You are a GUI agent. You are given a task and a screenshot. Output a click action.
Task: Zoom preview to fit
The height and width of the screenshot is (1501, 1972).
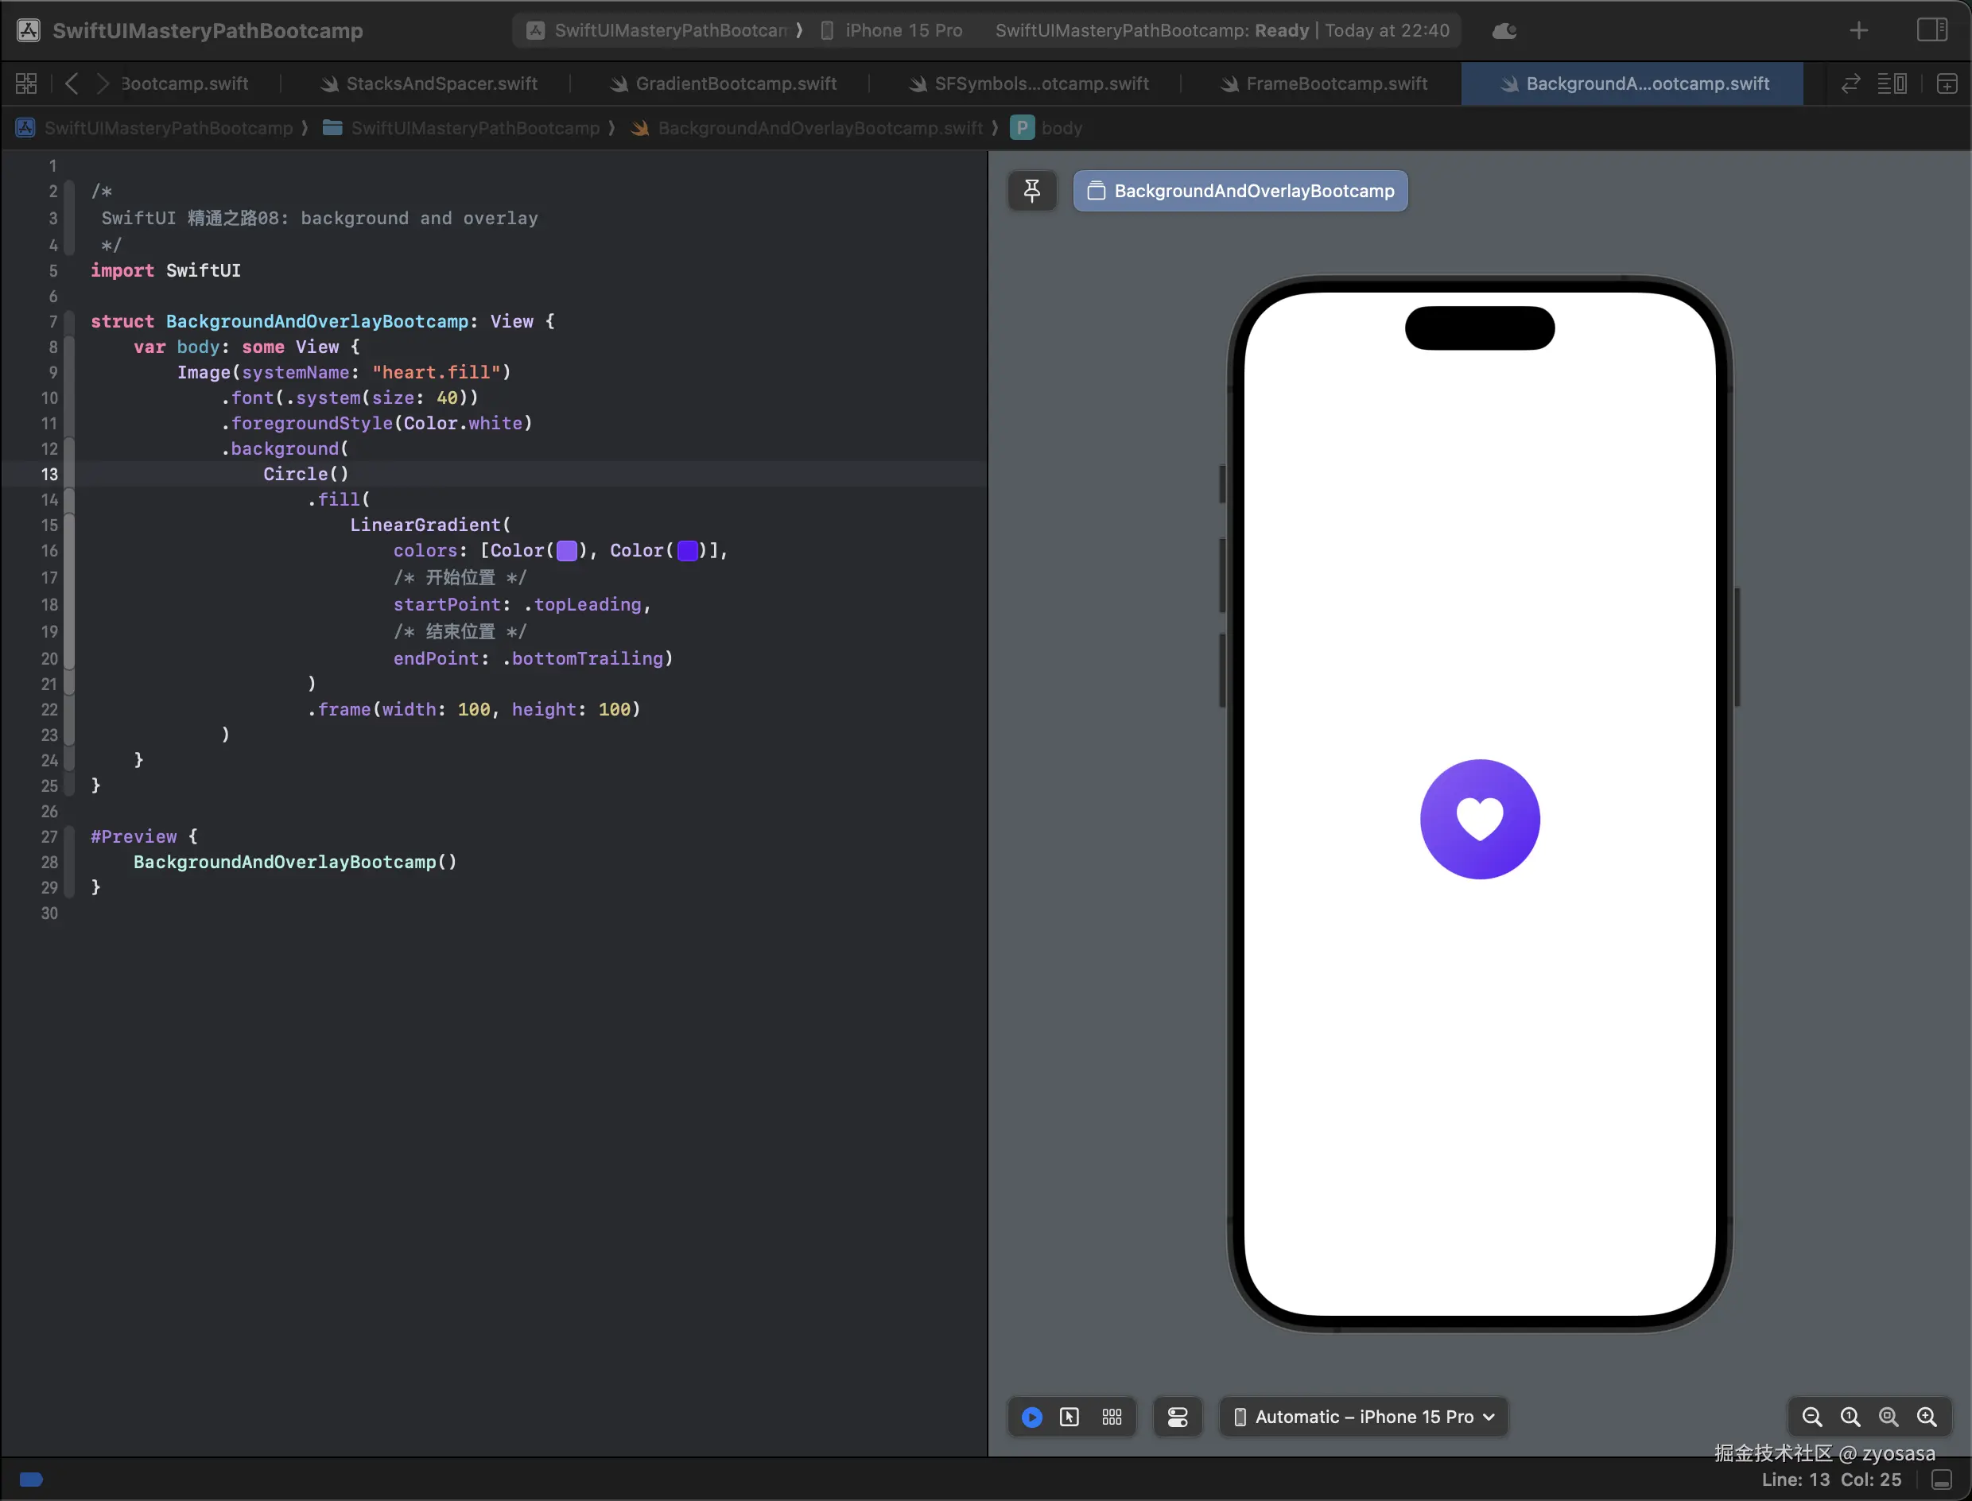pos(1888,1417)
